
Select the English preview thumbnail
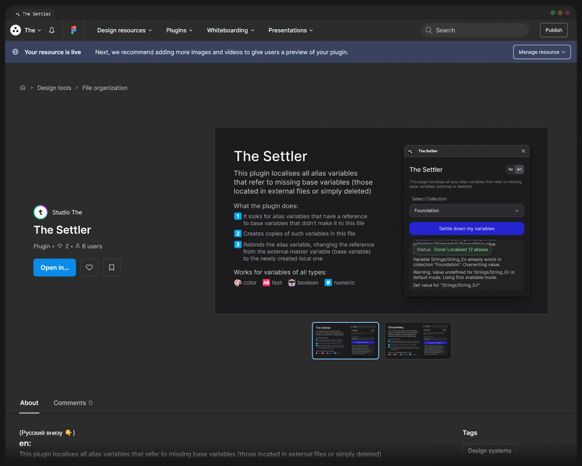[345, 341]
